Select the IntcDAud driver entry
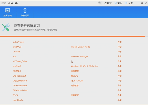The height and width of the screenshot is (105, 148). [x=17, y=47]
